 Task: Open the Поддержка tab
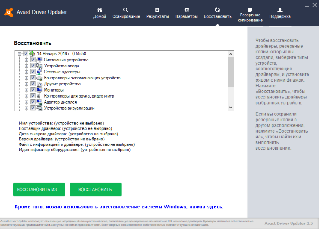point(280,13)
